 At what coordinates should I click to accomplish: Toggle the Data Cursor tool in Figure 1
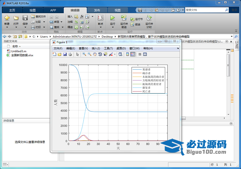(x=105, y=54)
